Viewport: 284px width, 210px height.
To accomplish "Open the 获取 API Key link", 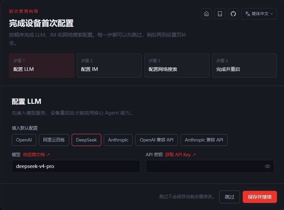I will (x=180, y=155).
